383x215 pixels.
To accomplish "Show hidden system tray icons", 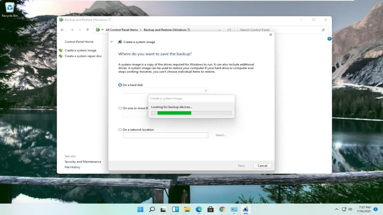I will click(337, 209).
